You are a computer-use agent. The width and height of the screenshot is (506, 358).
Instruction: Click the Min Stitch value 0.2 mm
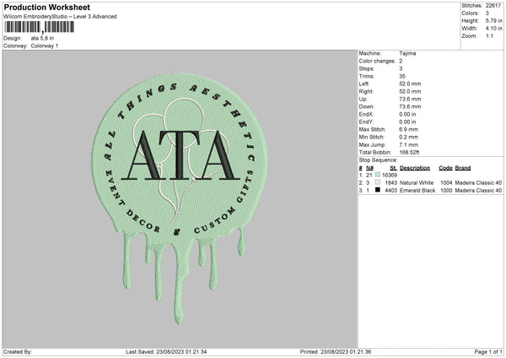click(x=408, y=137)
